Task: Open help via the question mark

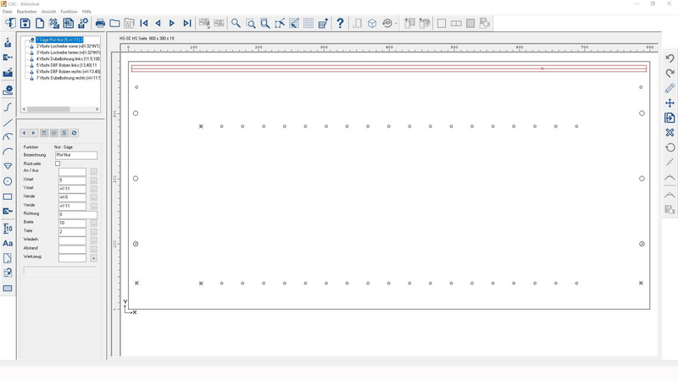Action: pyautogui.click(x=341, y=24)
